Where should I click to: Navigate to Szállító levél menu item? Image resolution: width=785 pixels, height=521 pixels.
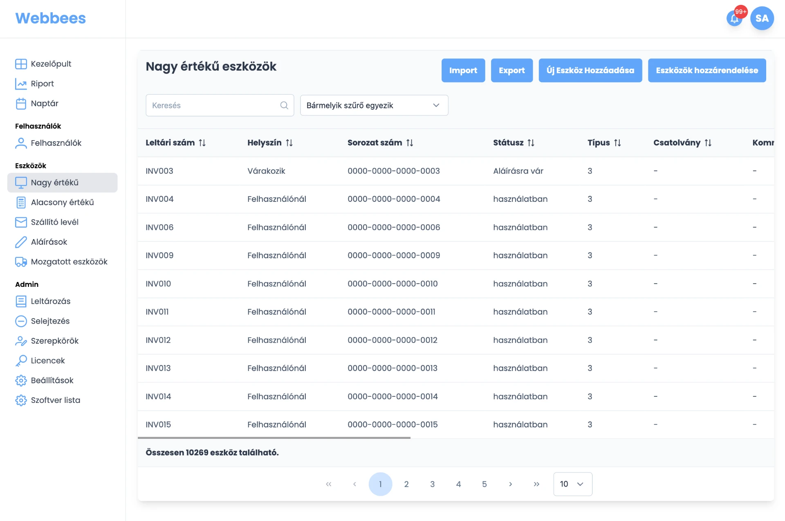54,222
